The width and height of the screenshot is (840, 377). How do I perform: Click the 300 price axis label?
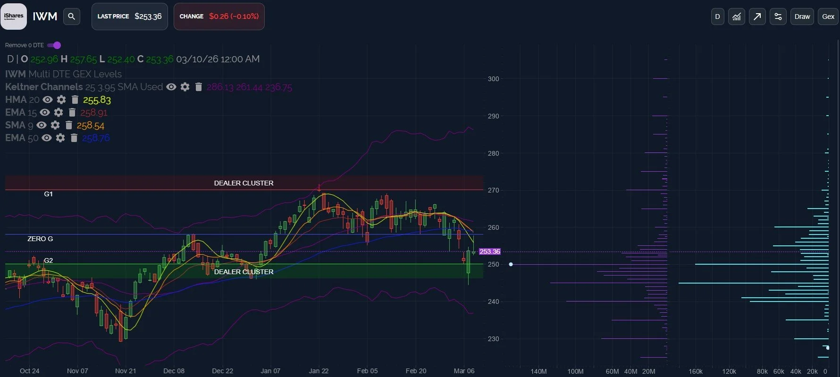click(493, 79)
